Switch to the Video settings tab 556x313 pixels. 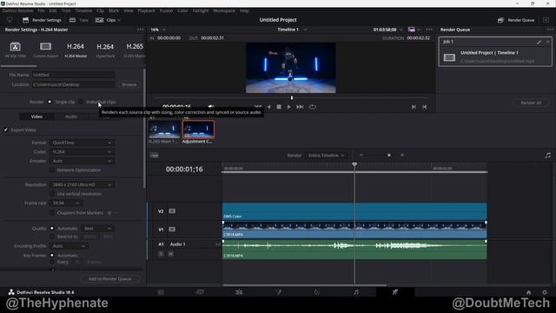click(36, 117)
